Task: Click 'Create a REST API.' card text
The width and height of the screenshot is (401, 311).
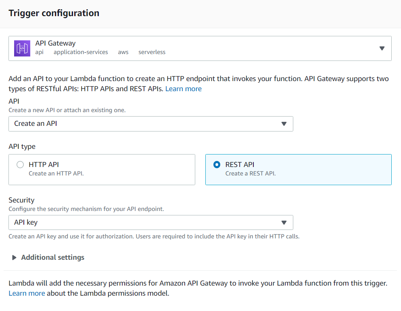Action: [x=250, y=173]
